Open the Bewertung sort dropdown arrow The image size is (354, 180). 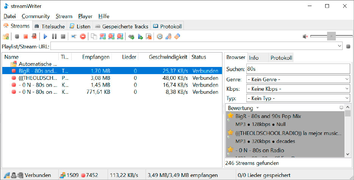click(258, 108)
